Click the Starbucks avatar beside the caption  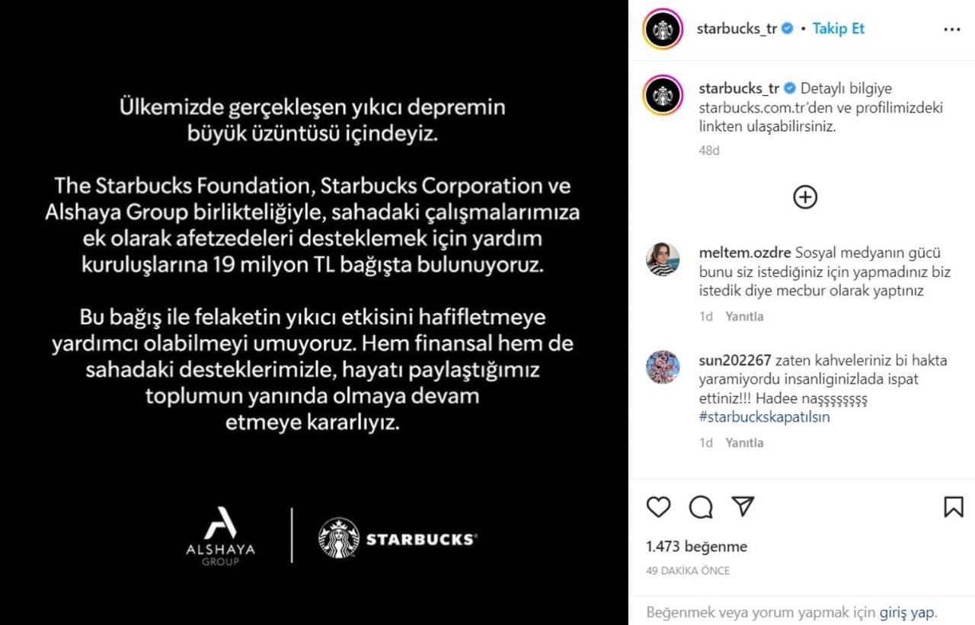662,96
